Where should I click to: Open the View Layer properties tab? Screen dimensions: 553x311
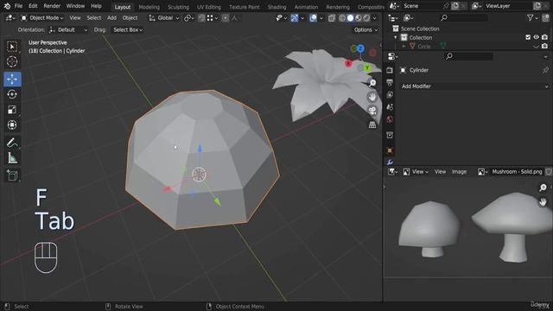(390, 94)
